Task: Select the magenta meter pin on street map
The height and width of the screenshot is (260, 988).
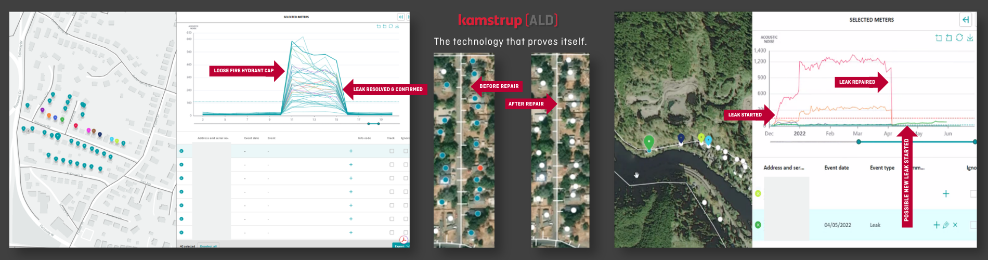Action: [88, 131]
